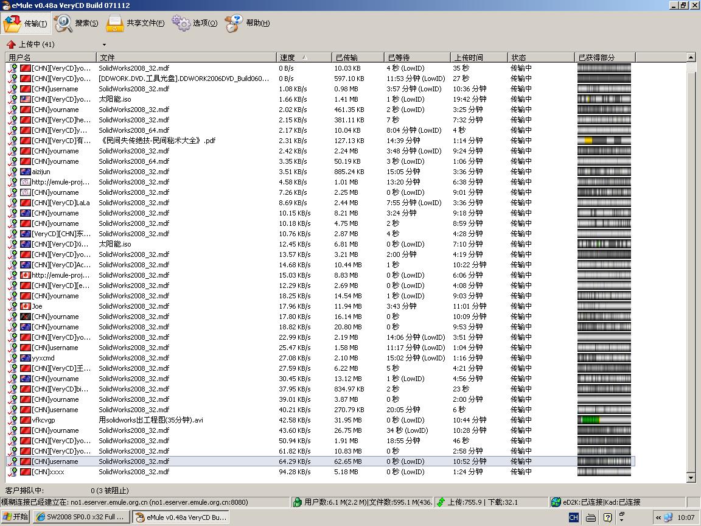The width and height of the screenshot is (701, 526).
Task: Click the server connection status message
Action: coord(125,502)
